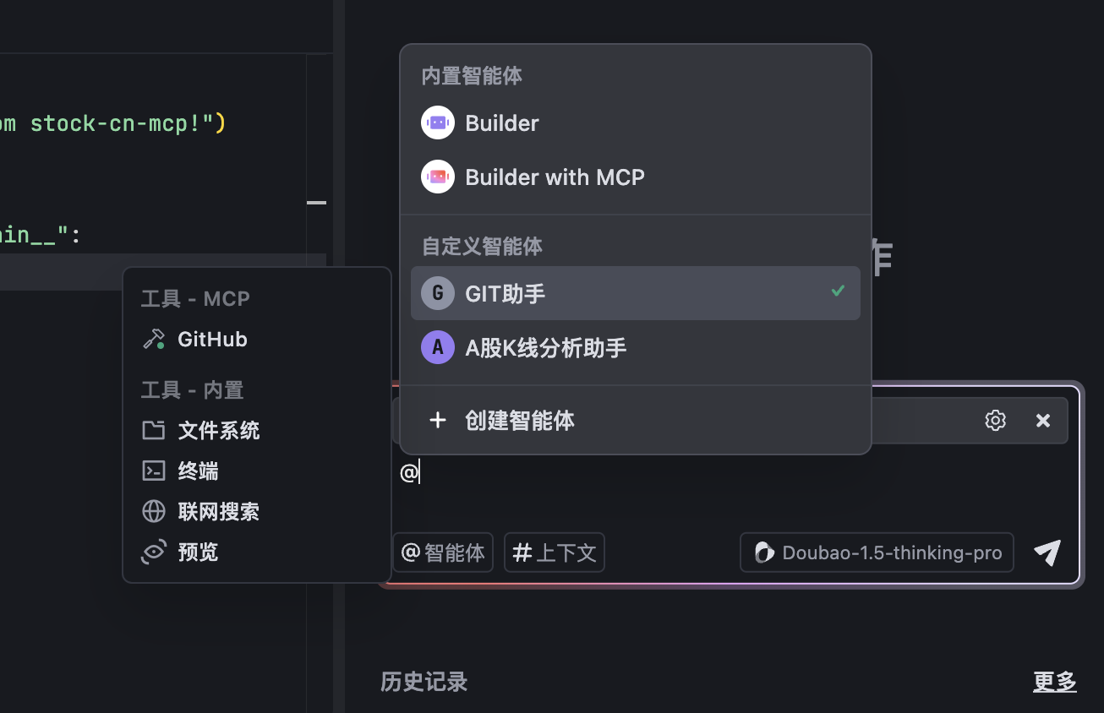
Task: Open the #上下文 context picker
Action: pos(554,552)
